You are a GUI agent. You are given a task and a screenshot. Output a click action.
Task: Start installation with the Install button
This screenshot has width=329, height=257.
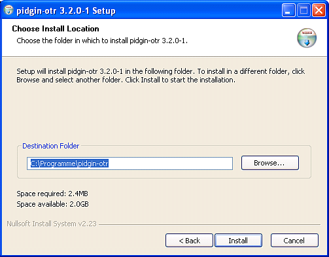tap(238, 241)
